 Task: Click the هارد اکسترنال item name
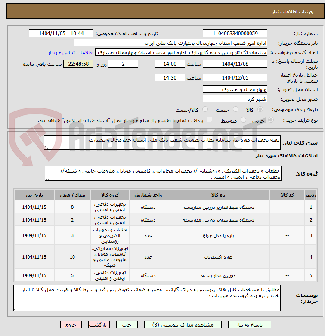[218, 257]
